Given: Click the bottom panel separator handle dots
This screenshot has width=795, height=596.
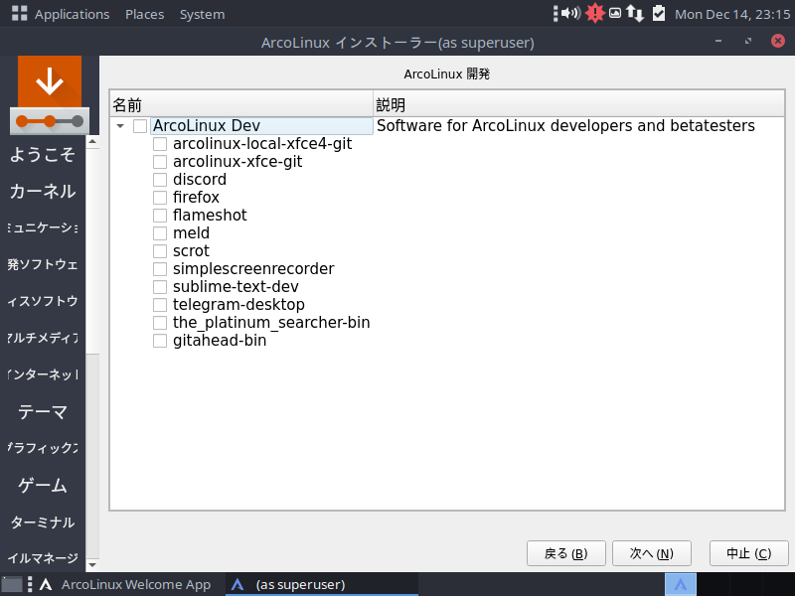Looking at the screenshot, I should coord(30,584).
